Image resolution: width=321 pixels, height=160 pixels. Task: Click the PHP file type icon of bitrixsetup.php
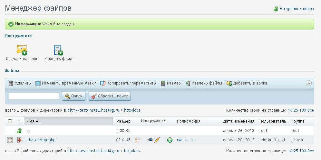[x=19, y=140]
